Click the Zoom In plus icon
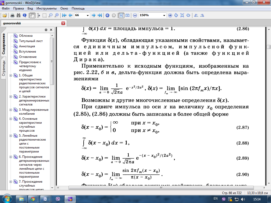 pyautogui.click(x=170, y=15)
